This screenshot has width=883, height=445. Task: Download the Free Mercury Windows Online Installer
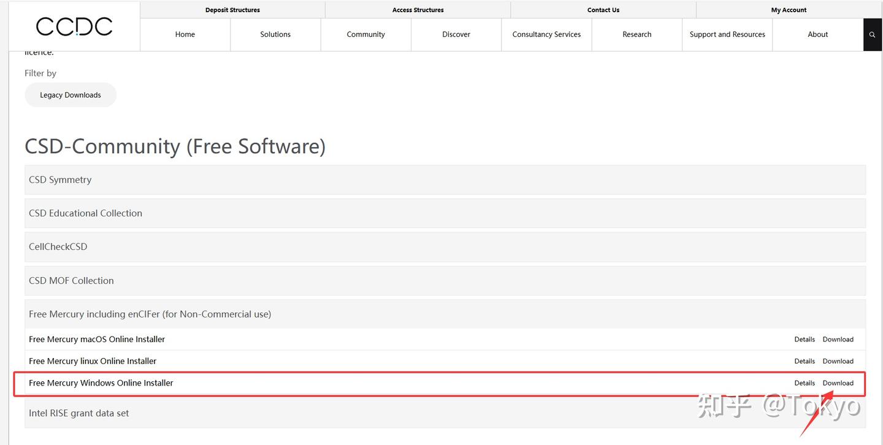838,383
